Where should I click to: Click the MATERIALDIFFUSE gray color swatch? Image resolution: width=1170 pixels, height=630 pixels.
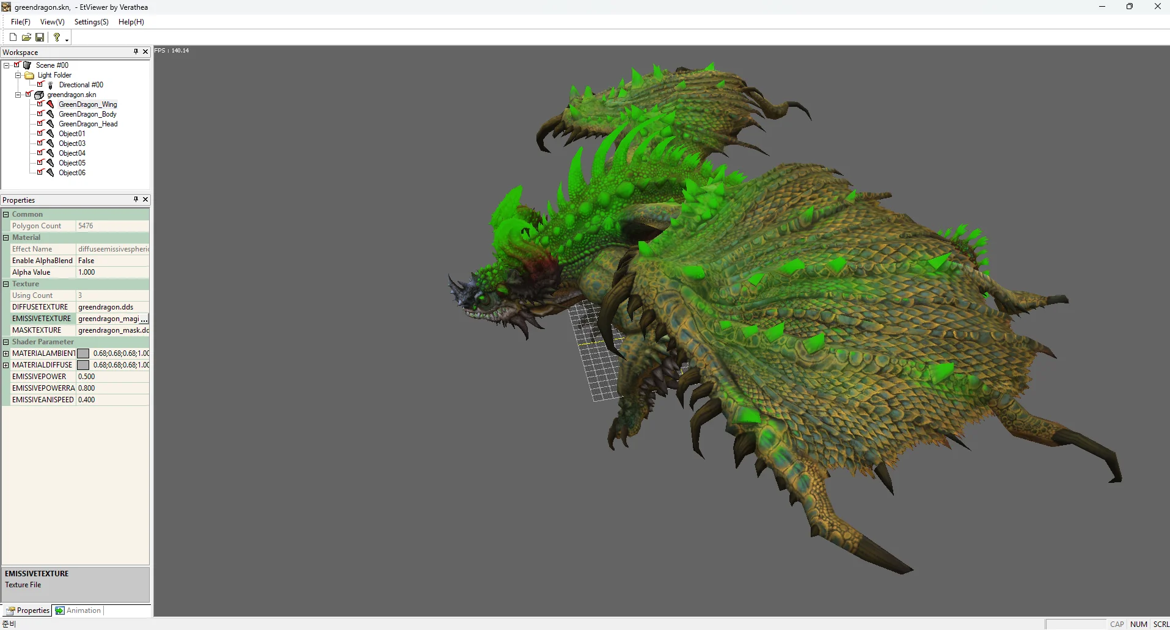[83, 365]
